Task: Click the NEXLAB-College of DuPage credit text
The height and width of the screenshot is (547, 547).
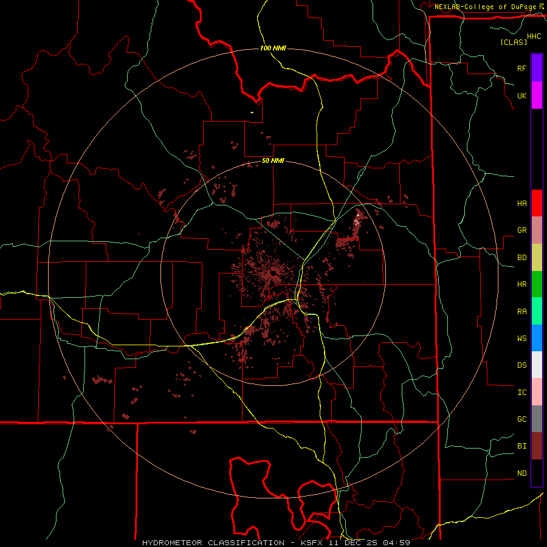Action: 486,7
